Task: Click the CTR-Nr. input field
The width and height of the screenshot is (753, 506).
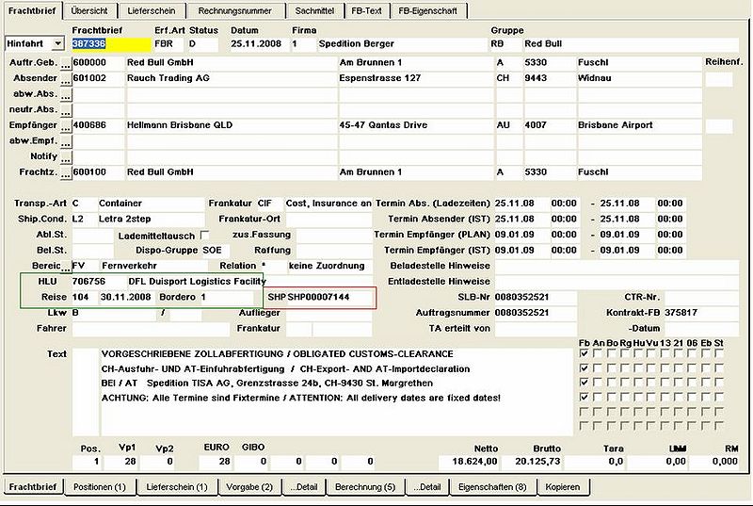Action: click(701, 298)
